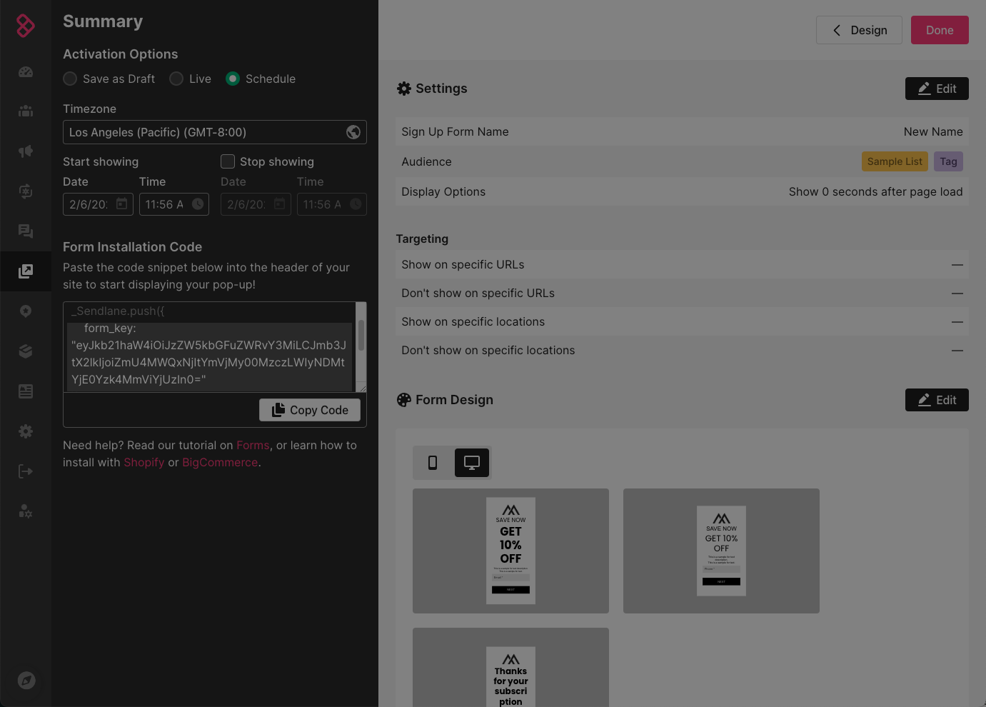This screenshot has width=986, height=707.
Task: Click the Don't show on specific locations row
Action: 682,350
